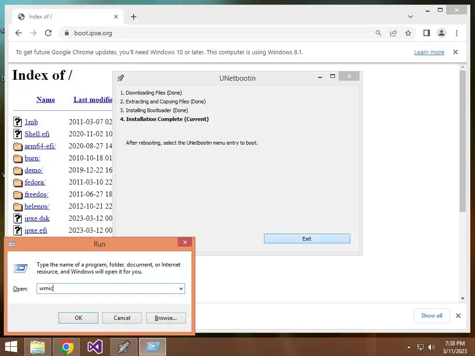
Task: Close the 'Index of /' tab
Action: 116,17
